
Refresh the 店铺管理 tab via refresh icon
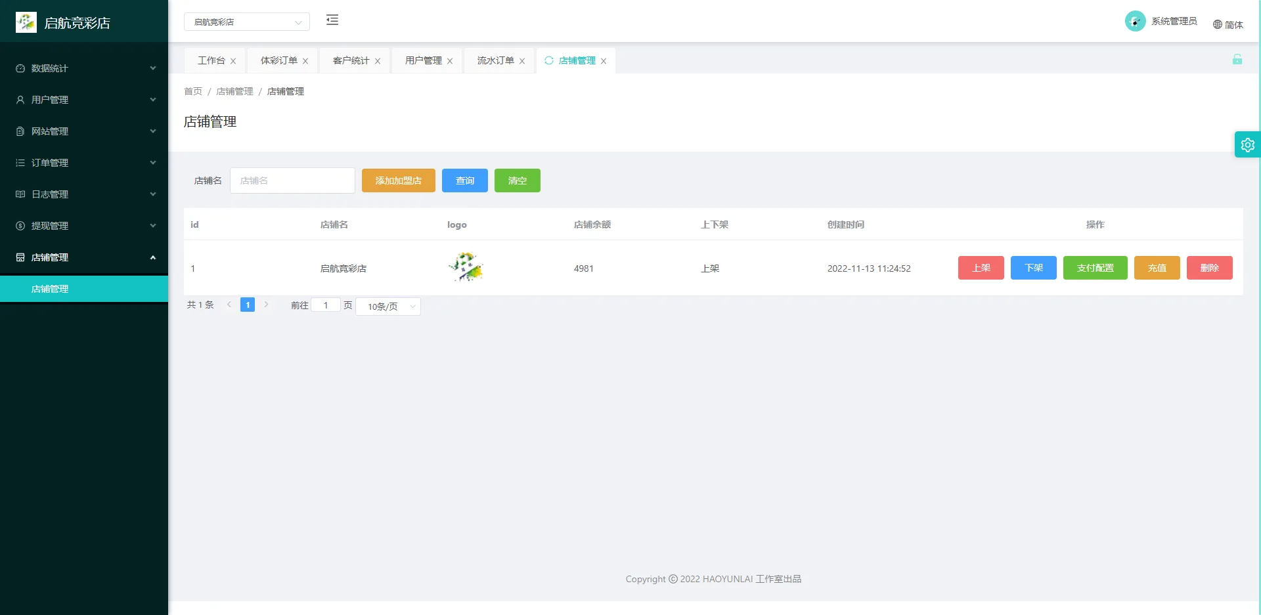pos(549,60)
